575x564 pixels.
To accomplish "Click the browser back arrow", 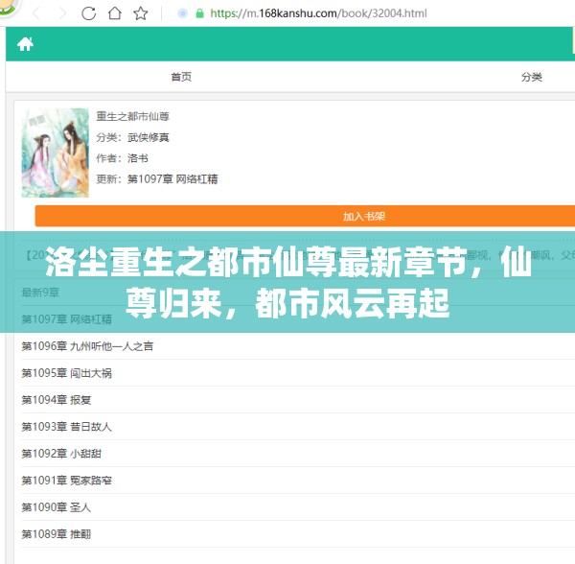I will [36, 13].
